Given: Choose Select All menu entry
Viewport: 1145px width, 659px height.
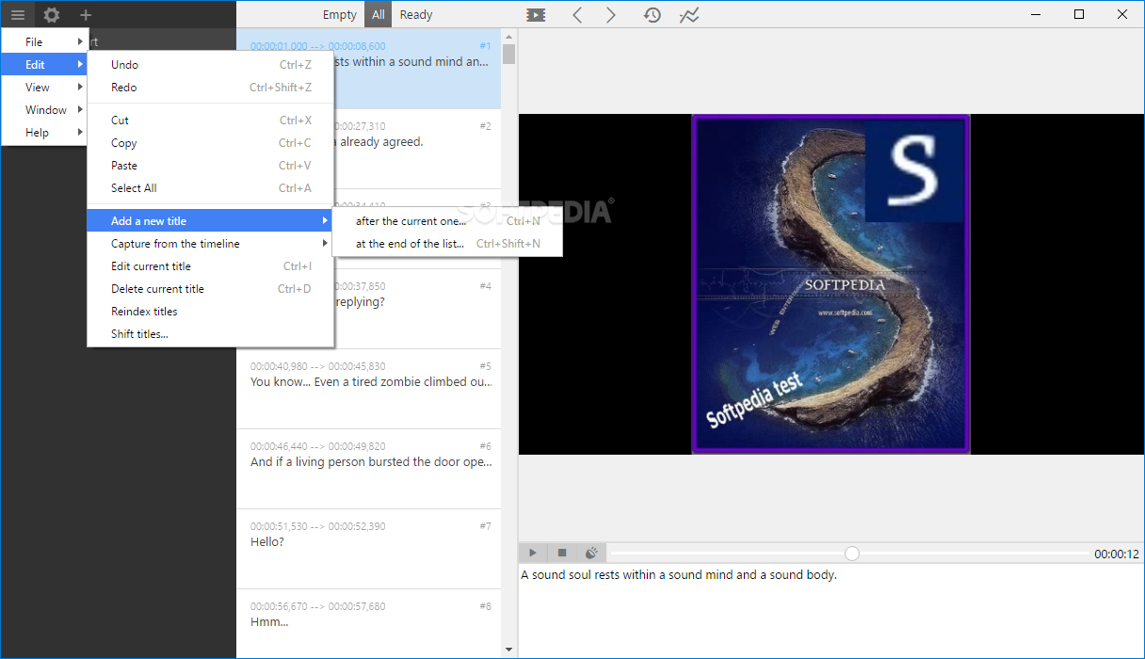Looking at the screenshot, I should [211, 188].
